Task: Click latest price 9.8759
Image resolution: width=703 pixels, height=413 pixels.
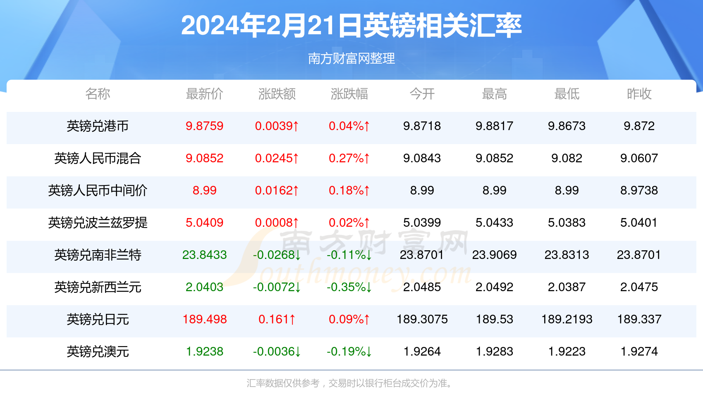Action: click(205, 126)
